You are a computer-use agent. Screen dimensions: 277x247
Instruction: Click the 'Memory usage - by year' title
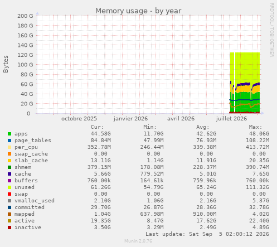coord(138,11)
